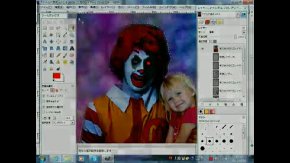Select the Color Picker tool
This screenshot has width=290, height=163.
pyautogui.click(x=65, y=35)
